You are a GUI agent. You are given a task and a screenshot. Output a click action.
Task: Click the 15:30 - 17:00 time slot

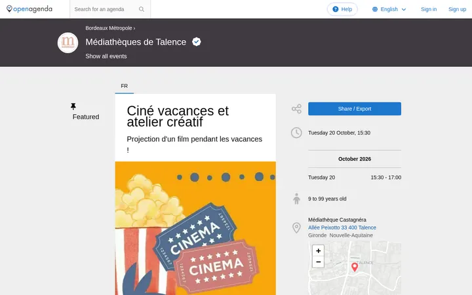pyautogui.click(x=386, y=178)
